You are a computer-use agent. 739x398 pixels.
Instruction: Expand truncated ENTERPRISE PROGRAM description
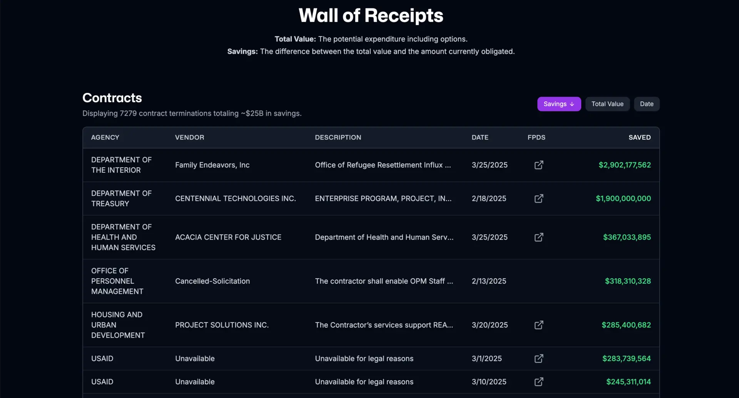(383, 198)
